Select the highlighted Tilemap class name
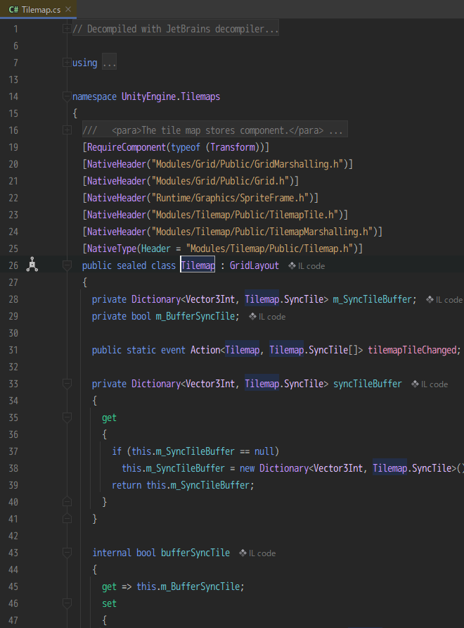Image resolution: width=464 pixels, height=628 pixels. click(198, 265)
